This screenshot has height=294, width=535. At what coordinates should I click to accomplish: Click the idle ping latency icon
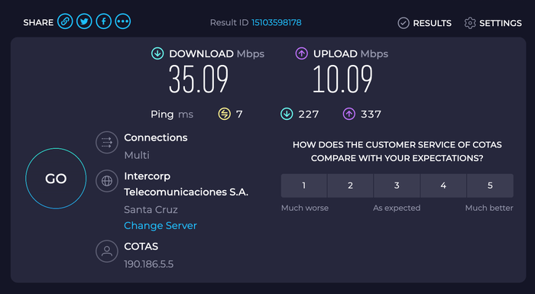pos(224,114)
